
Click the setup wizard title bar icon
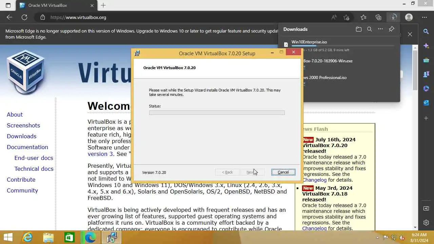(137, 53)
